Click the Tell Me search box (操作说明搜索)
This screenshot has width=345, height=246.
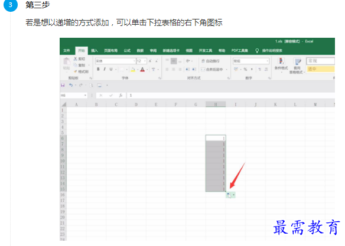(269, 51)
